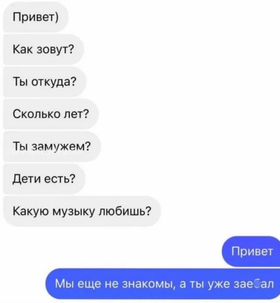280x303 pixels.
Task: Open the 'Ты замужем?' message bubble
Action: (52, 146)
